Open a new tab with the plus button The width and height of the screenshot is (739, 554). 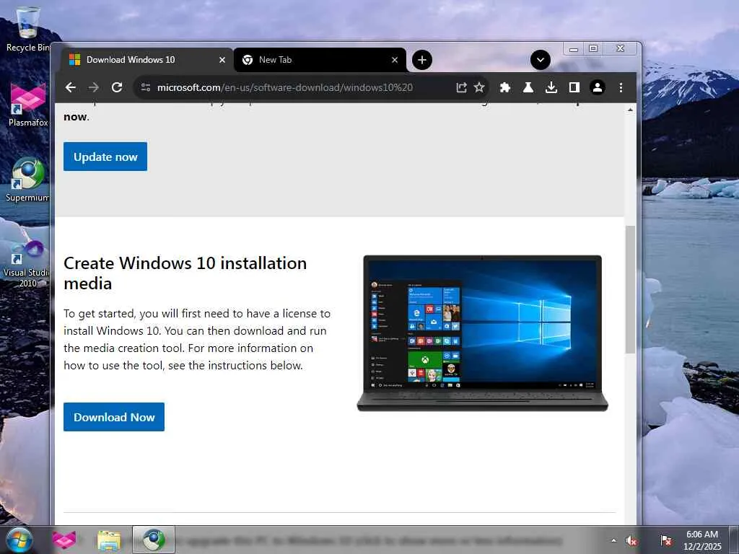(421, 60)
